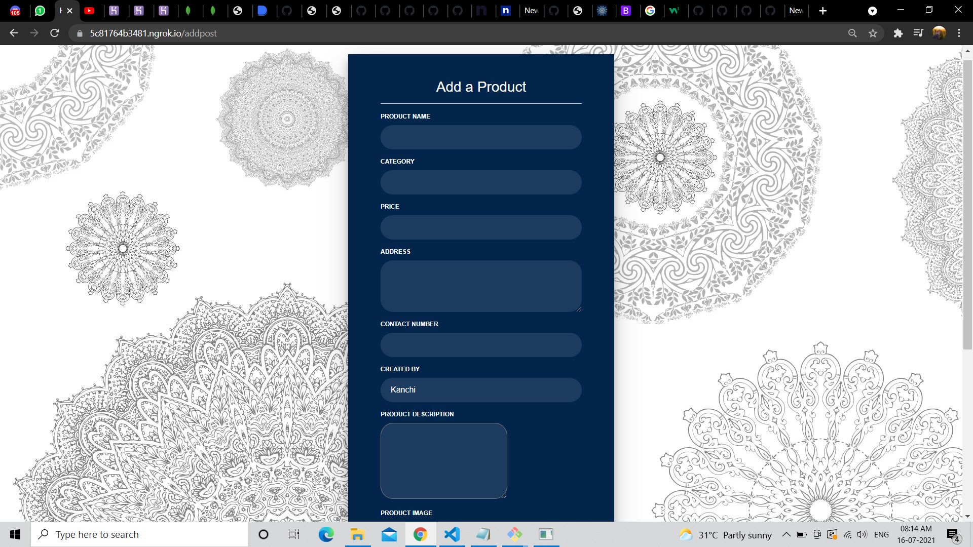Click the forward navigation arrow

pyautogui.click(x=34, y=33)
